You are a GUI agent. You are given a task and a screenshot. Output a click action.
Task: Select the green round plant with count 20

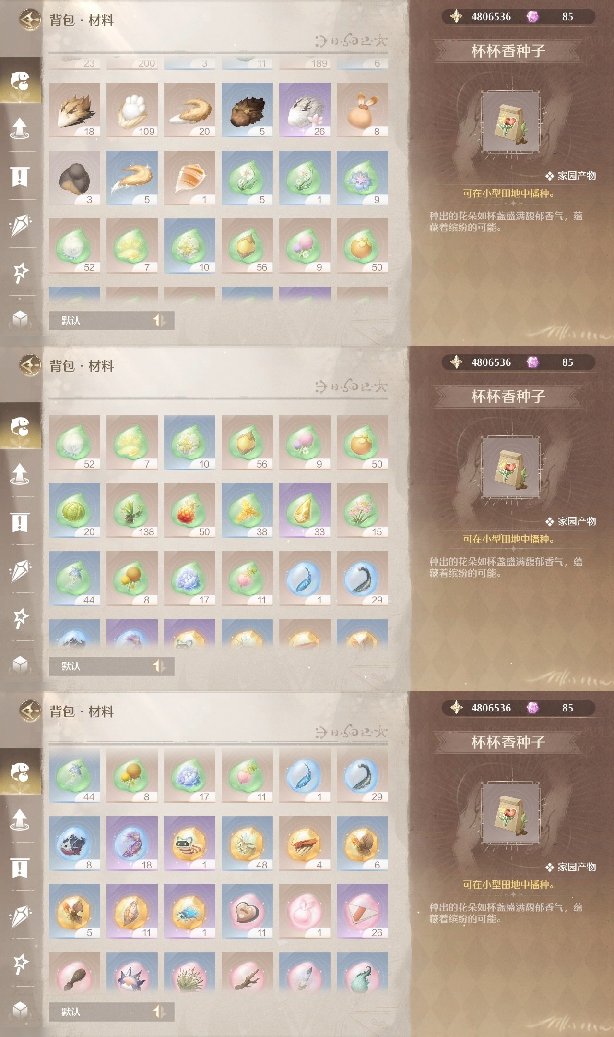[74, 510]
